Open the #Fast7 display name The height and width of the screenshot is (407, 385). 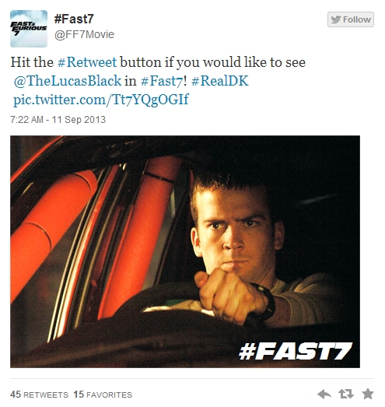(x=74, y=19)
